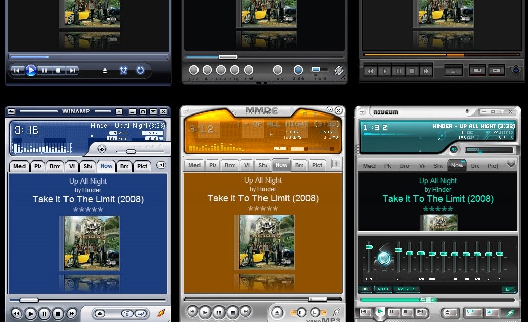Image resolution: width=528 pixels, height=322 pixels.
Task: Click the 'PRE' preamp slider in the Niveum equalizer
Action: tap(369, 258)
